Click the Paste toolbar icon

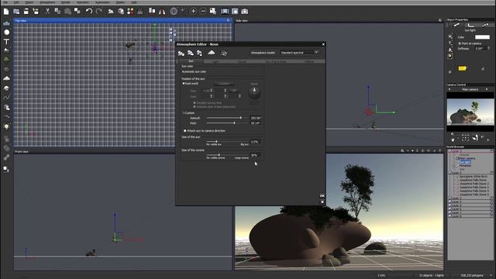67,12
